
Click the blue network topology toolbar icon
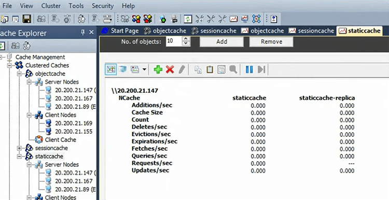coord(256,19)
